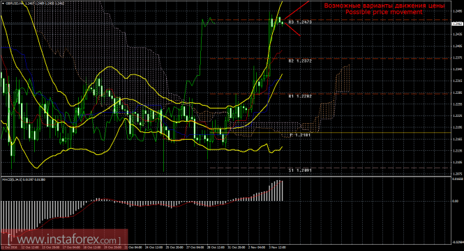
Task: Select the downward red forecast arrow line
Action: pos(292,29)
